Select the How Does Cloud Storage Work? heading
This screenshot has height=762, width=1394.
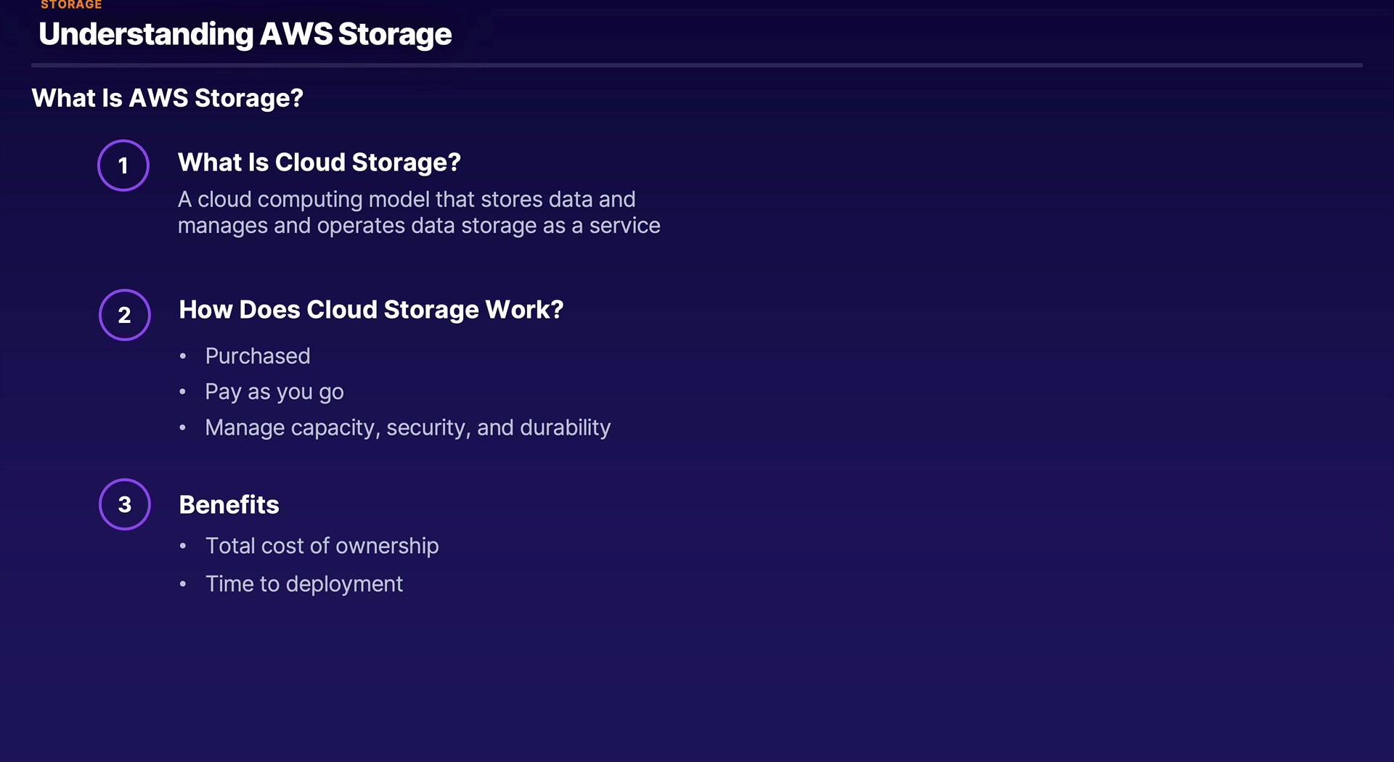point(371,310)
